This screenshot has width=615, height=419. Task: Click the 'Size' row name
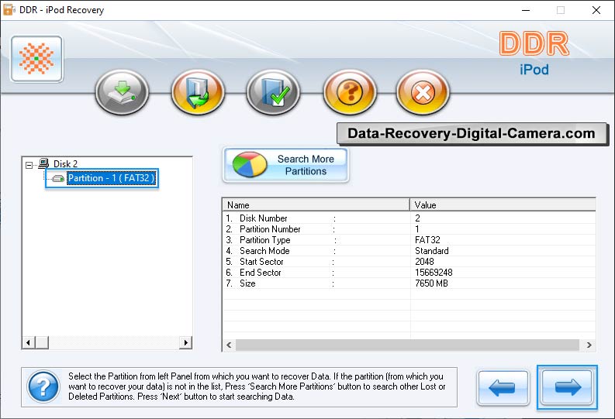coord(247,283)
